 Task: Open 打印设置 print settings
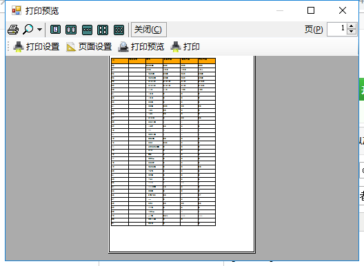37,47
